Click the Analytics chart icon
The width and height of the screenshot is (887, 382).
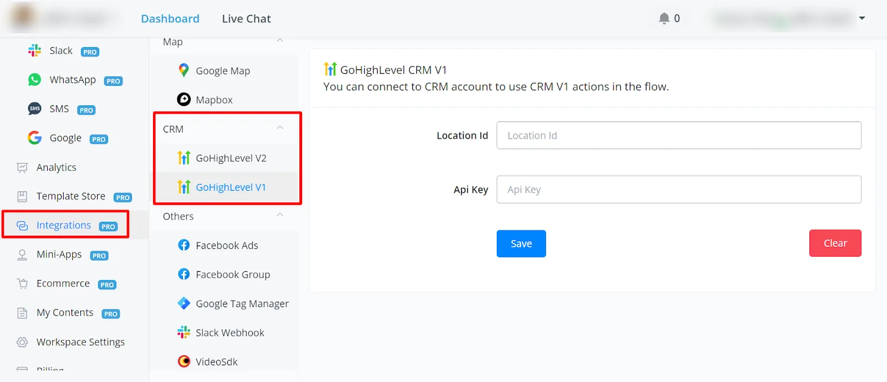pos(22,167)
